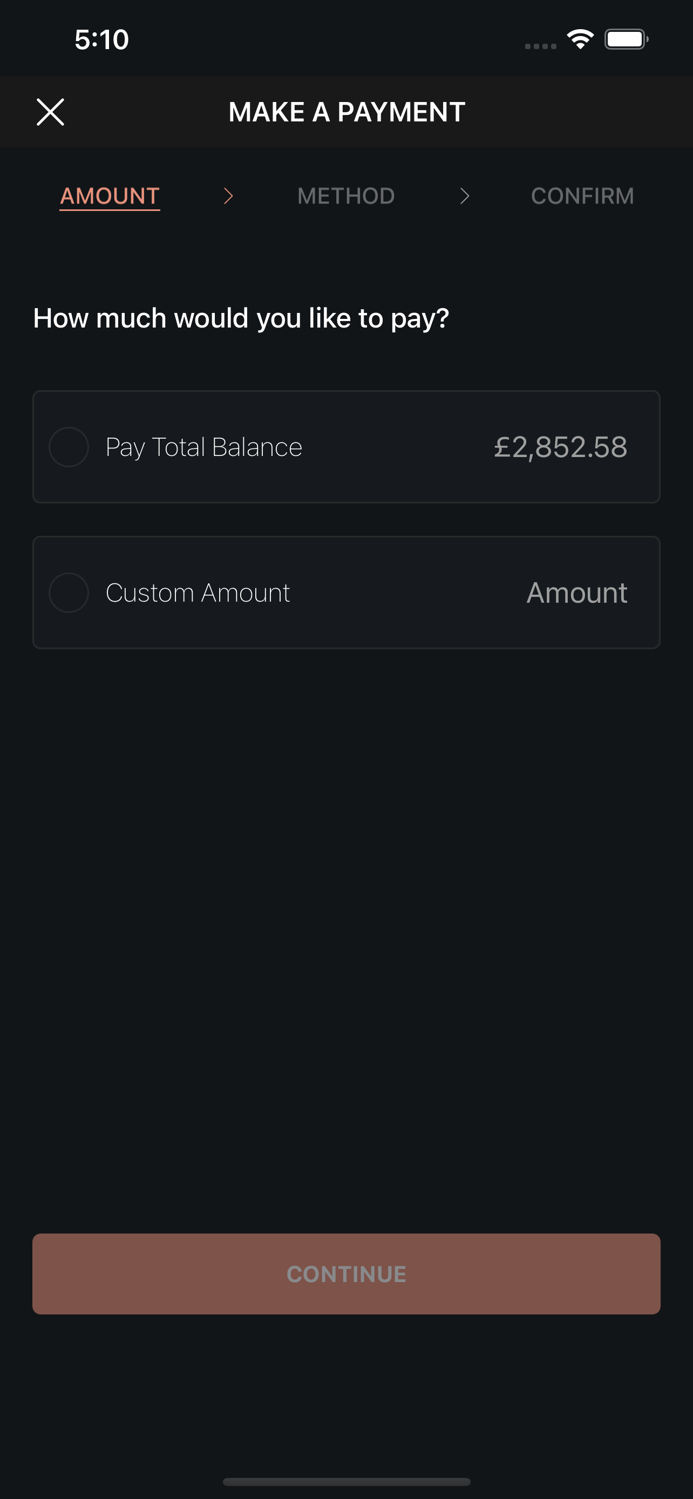This screenshot has height=1499, width=693.
Task: Close the Make a Payment screen
Action: (51, 112)
